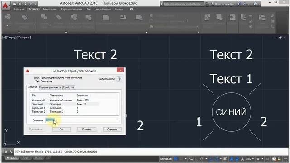
Task: Click New drawing icon in quick access toolbar
Action: coord(15,4)
